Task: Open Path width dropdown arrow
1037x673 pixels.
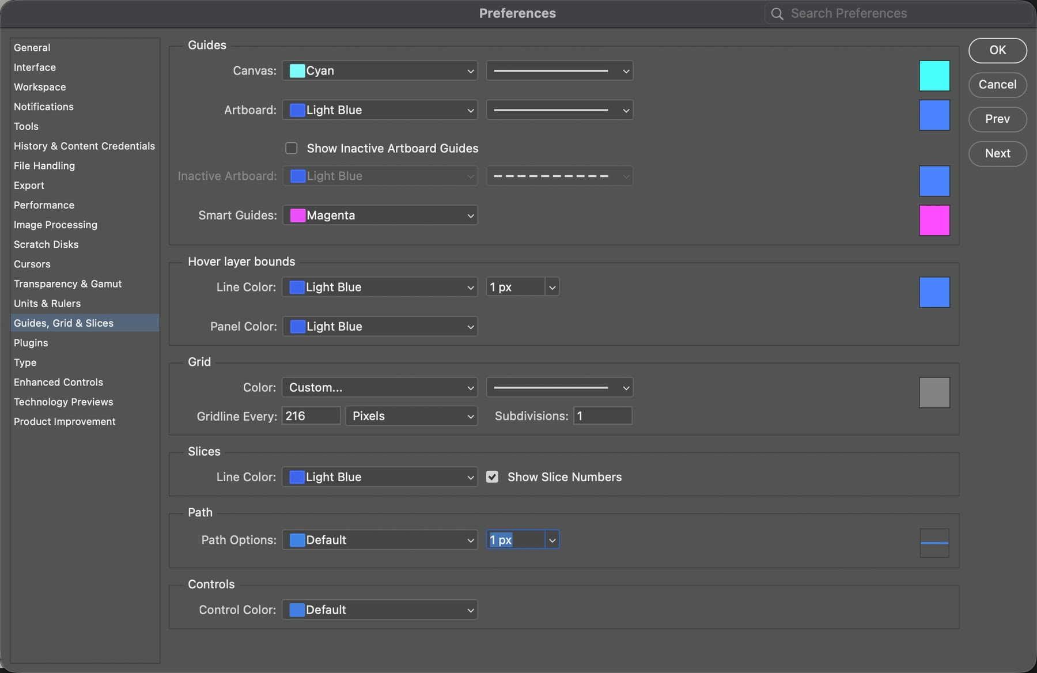Action: coord(552,540)
